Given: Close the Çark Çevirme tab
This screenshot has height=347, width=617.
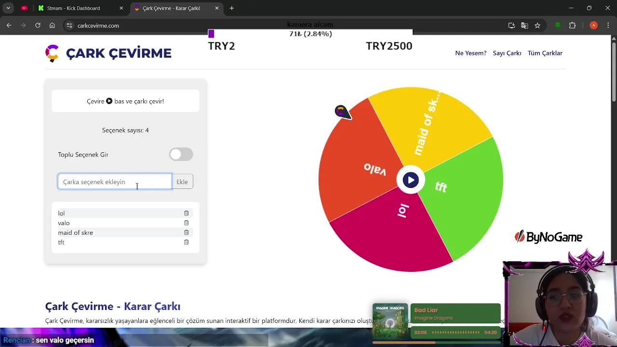Looking at the screenshot, I should pyautogui.click(x=217, y=8).
